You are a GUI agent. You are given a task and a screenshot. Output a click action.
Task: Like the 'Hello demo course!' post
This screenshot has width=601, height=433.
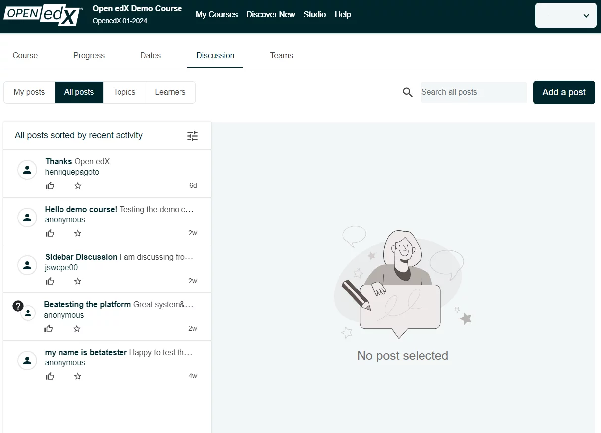50,233
